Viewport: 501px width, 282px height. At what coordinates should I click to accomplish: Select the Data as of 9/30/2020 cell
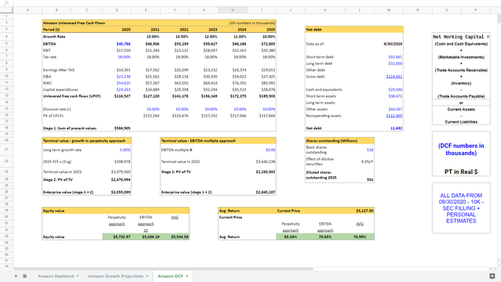[393, 44]
